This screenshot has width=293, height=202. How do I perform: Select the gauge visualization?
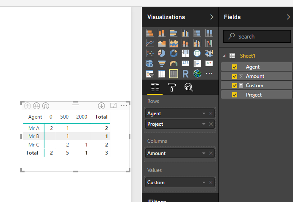point(174,64)
